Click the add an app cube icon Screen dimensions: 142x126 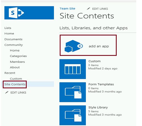(x=74, y=46)
